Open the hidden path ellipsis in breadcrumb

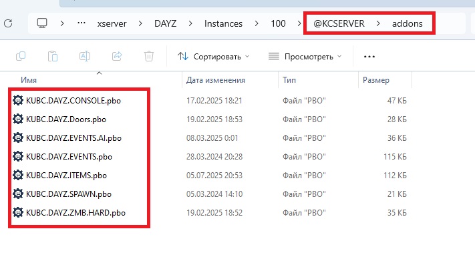coord(82,23)
